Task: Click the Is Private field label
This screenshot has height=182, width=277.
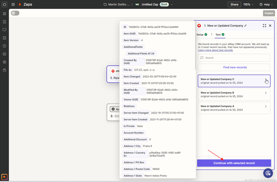Action: tap(129, 126)
